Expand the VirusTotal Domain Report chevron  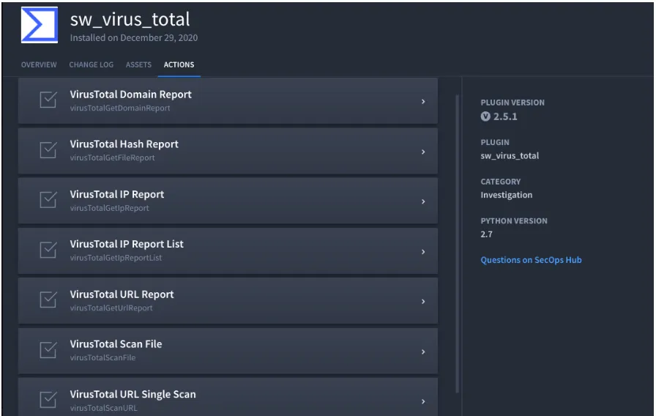tap(423, 101)
